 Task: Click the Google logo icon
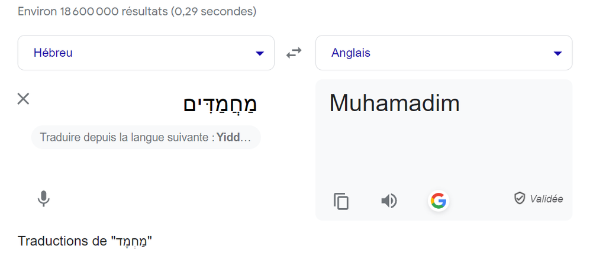(438, 201)
